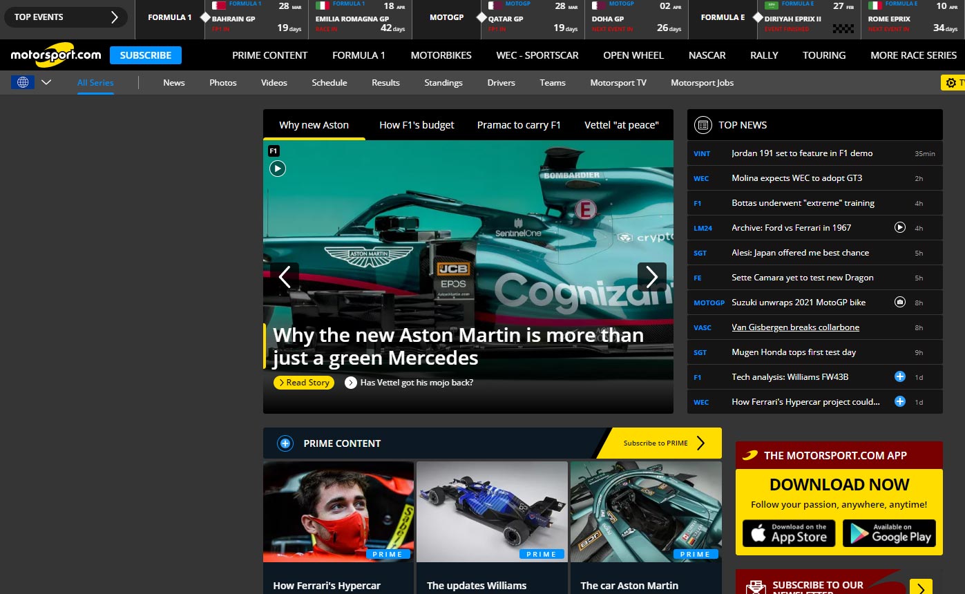Open the newsletter envelope icon
Screen dimensions: 965x594
tap(755, 587)
